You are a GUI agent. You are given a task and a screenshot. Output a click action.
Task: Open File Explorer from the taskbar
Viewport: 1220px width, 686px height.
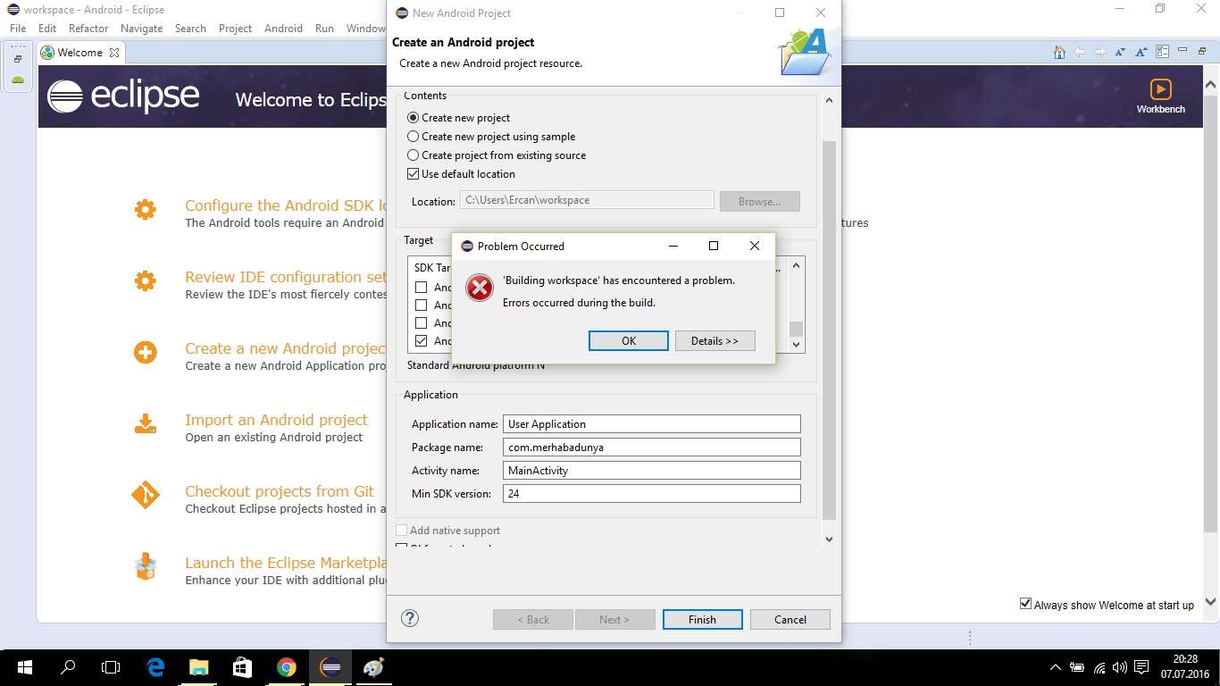198,667
